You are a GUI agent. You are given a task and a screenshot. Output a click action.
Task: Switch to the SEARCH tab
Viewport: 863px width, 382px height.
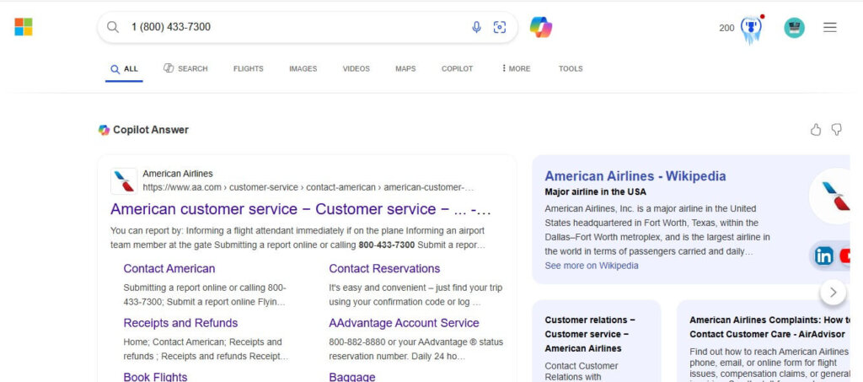185,68
